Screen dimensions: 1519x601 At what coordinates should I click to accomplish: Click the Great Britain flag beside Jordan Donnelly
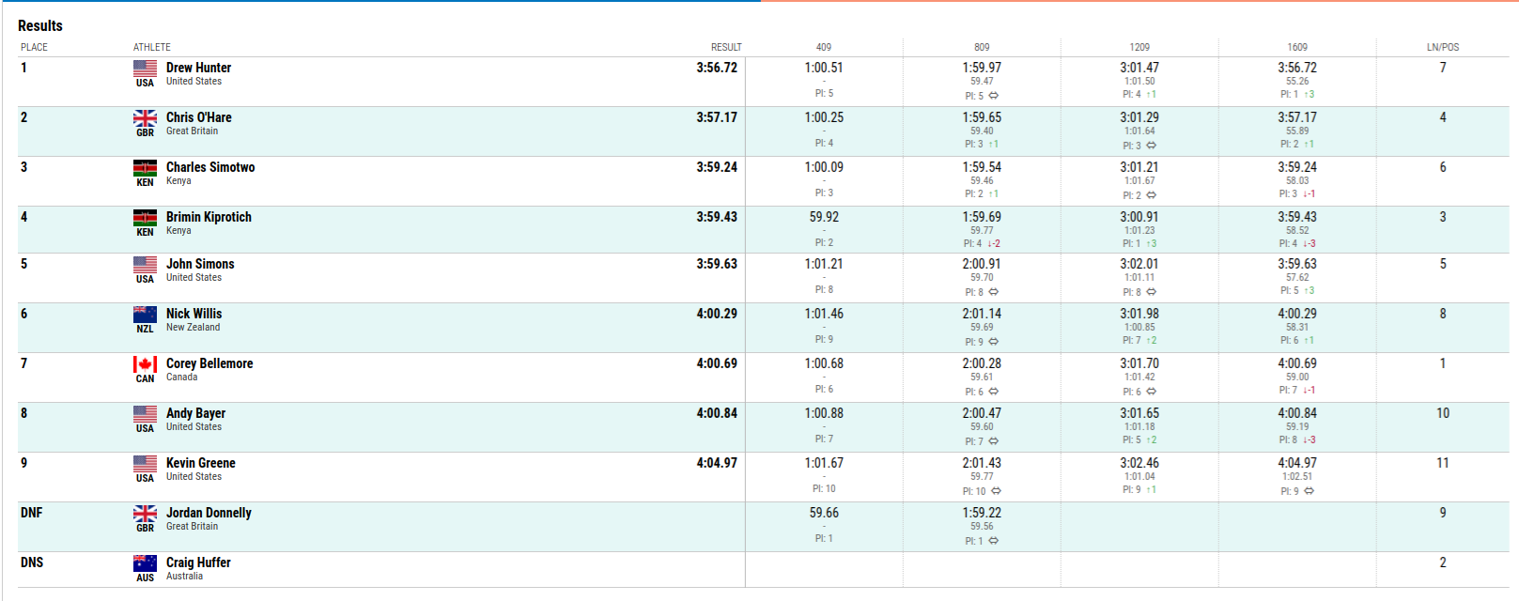coord(145,513)
